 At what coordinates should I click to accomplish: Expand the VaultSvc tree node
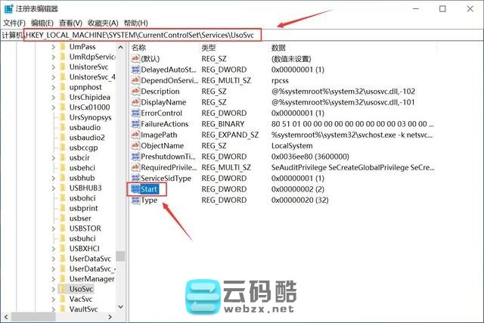(x=54, y=309)
